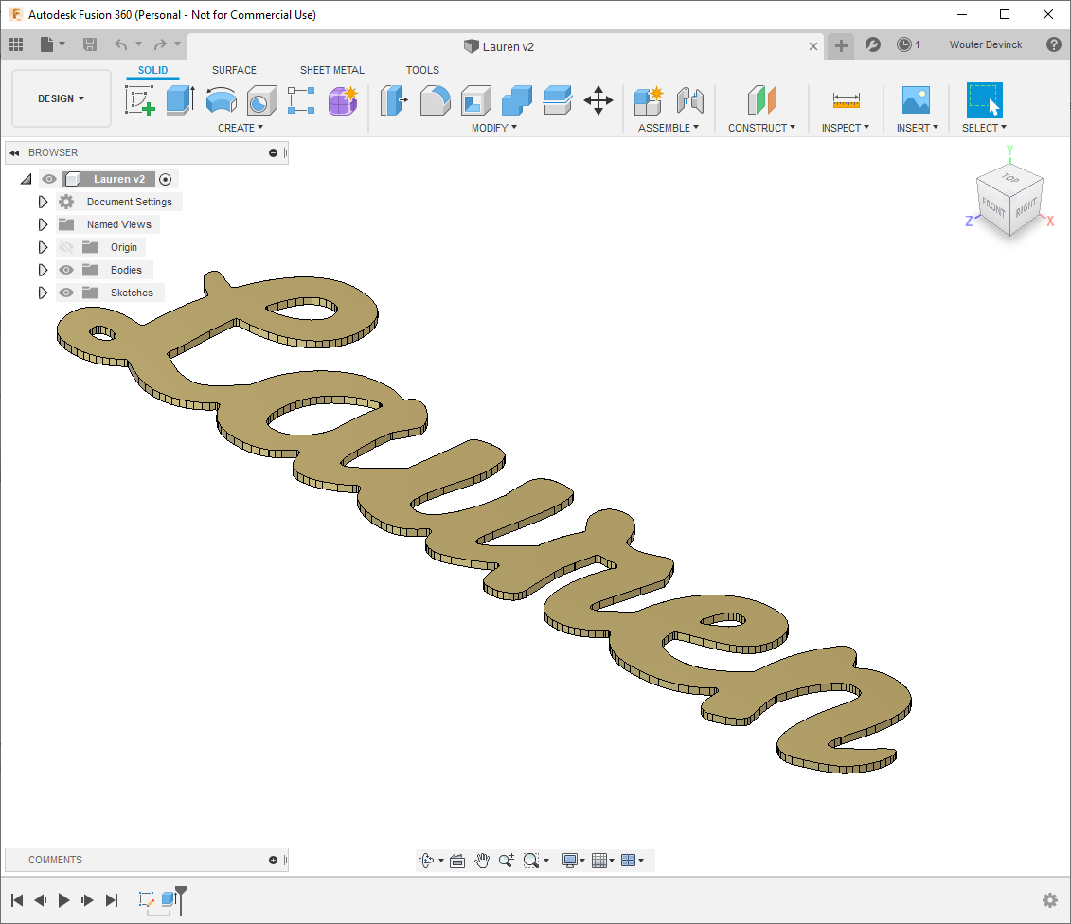Select the Measure tool
This screenshot has height=924, width=1071.
tap(847, 100)
